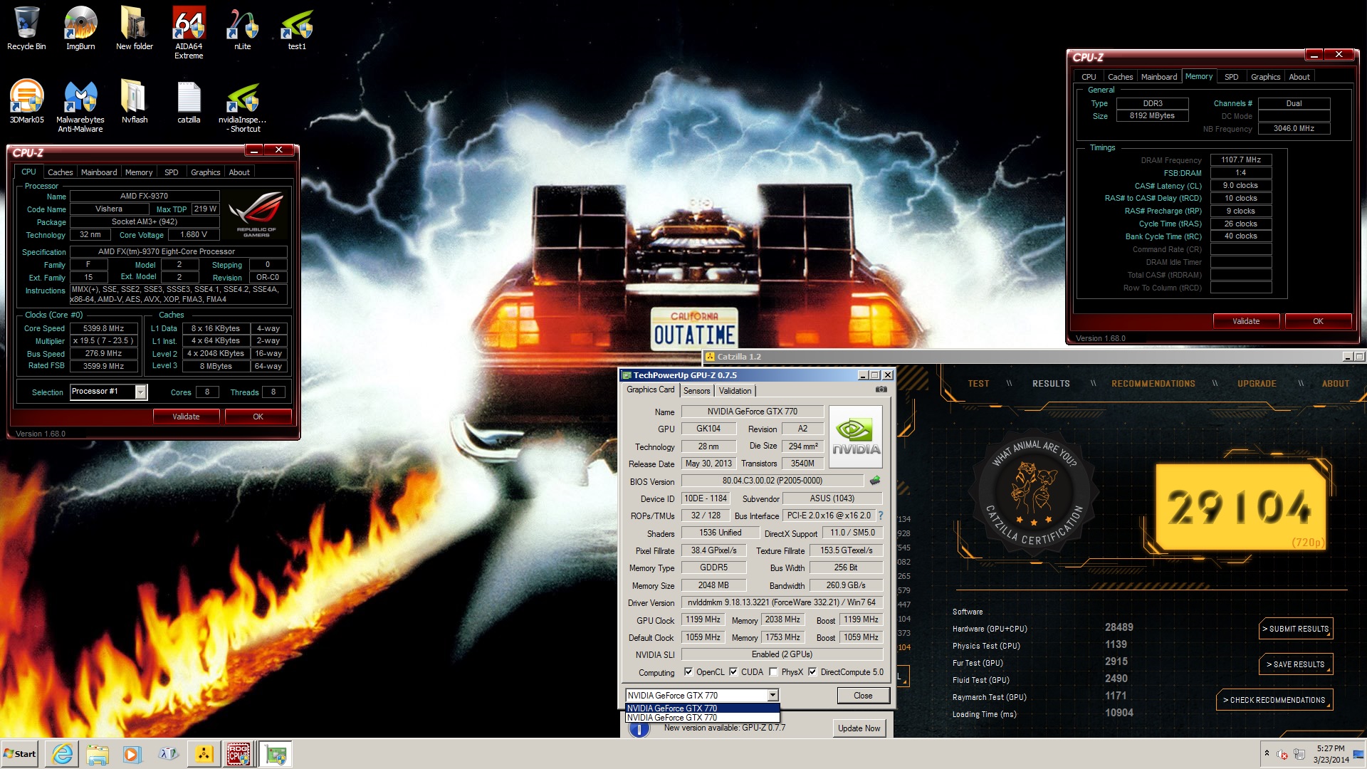
Task: Toggle the OpenCL checkbox in GPU-Z
Action: [688, 671]
